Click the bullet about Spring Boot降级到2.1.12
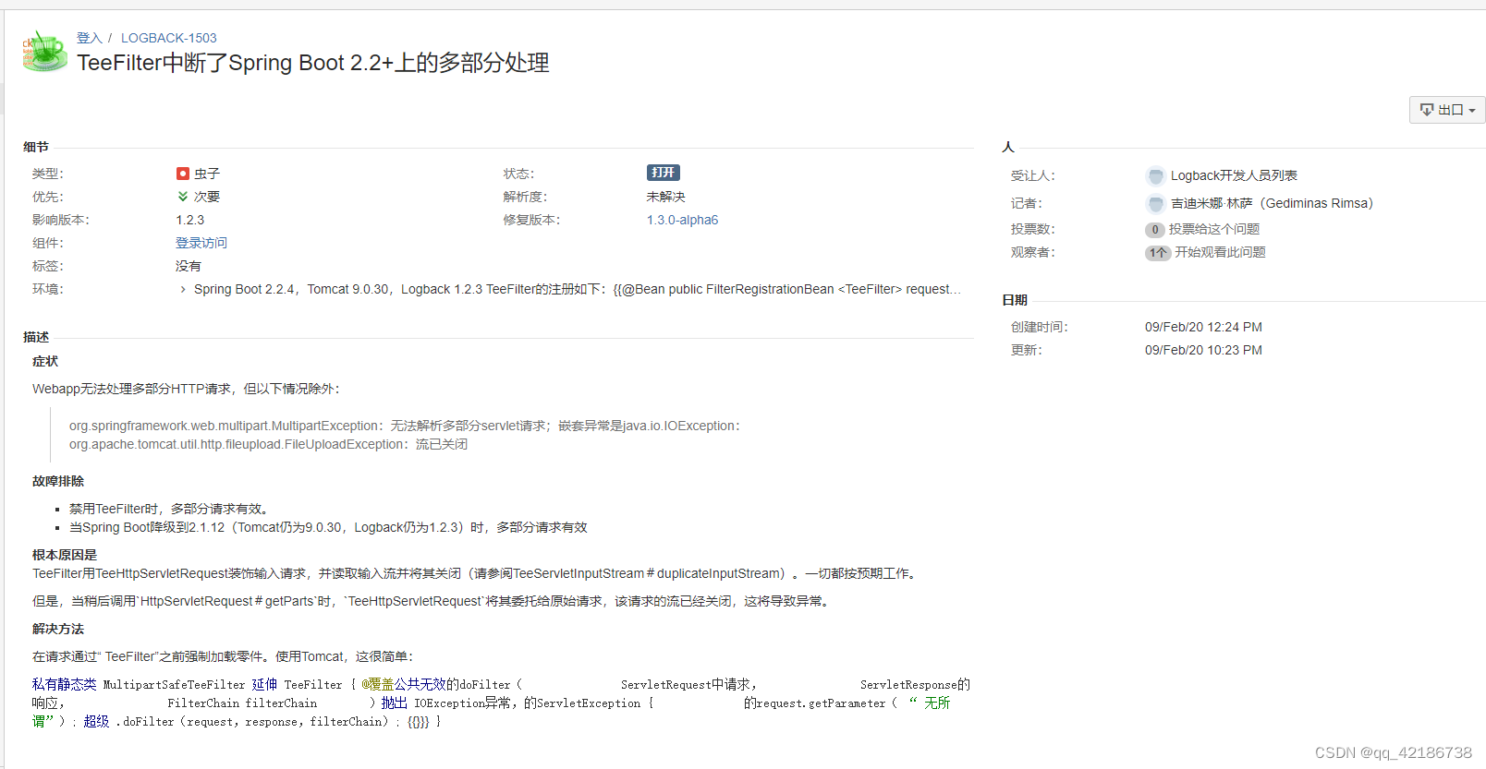 pyautogui.click(x=328, y=527)
